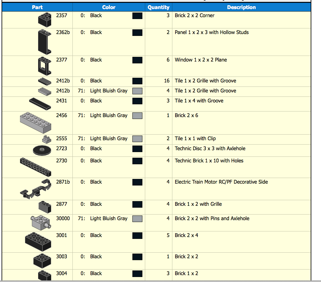Click color name 'Black' in row 2877
Screen dimensions: 321x282
(x=96, y=204)
